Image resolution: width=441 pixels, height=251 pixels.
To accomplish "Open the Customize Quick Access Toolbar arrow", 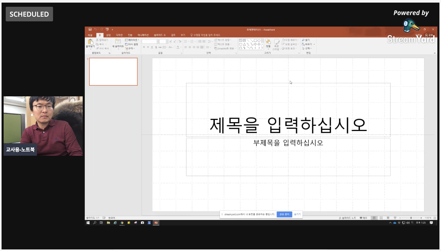I will [x=112, y=30].
